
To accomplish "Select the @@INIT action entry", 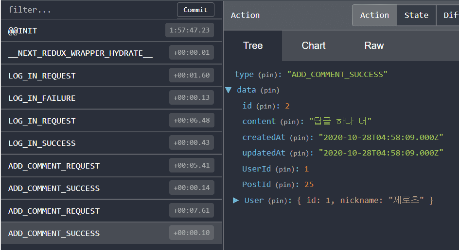I will [x=111, y=31].
